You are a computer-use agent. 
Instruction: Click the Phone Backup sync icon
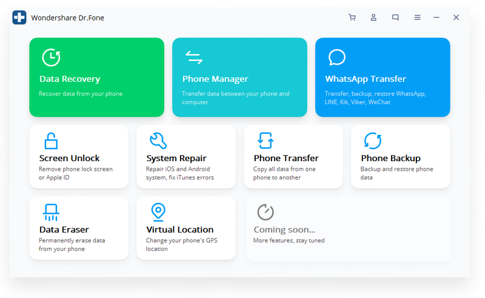373,141
